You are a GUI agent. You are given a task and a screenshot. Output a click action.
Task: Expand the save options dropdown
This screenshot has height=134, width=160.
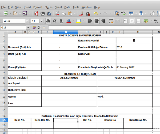pos(30,13)
